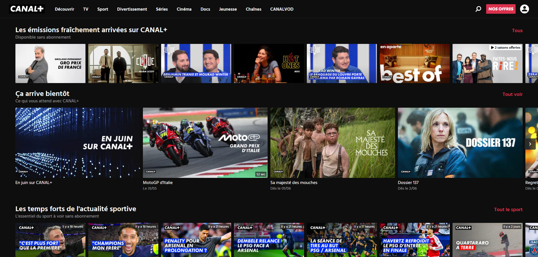Open the Gro Prix de France thumbnail

[x=50, y=63]
